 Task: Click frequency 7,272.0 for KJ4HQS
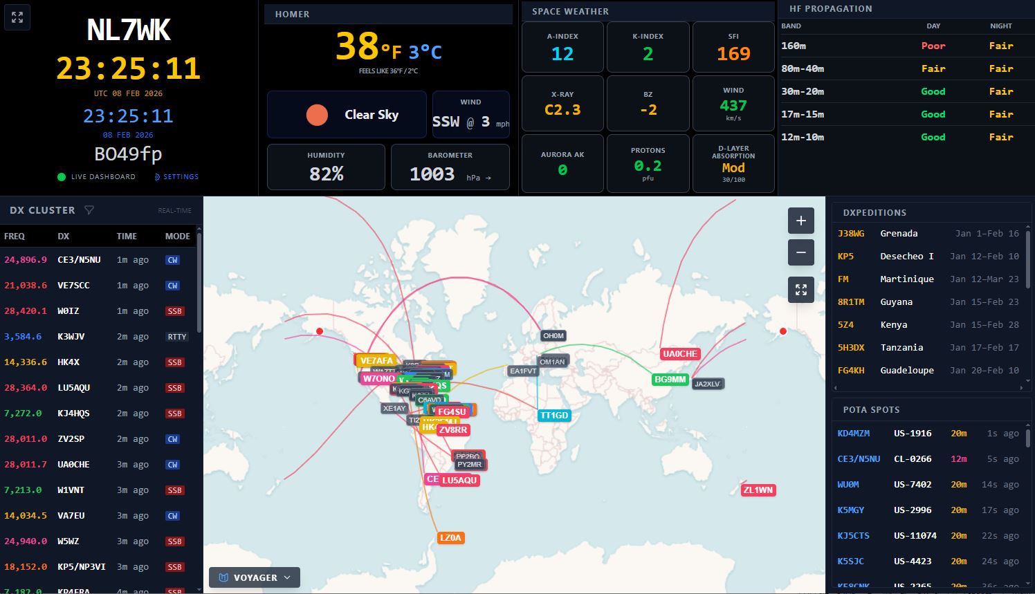(23, 414)
